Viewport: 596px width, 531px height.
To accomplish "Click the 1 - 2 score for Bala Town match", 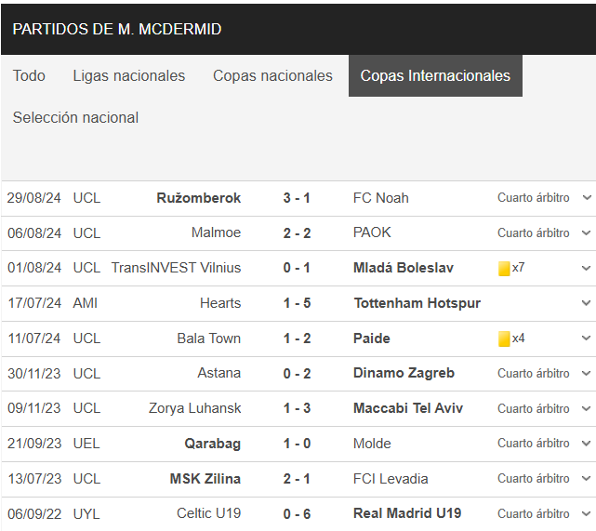I will [x=297, y=339].
